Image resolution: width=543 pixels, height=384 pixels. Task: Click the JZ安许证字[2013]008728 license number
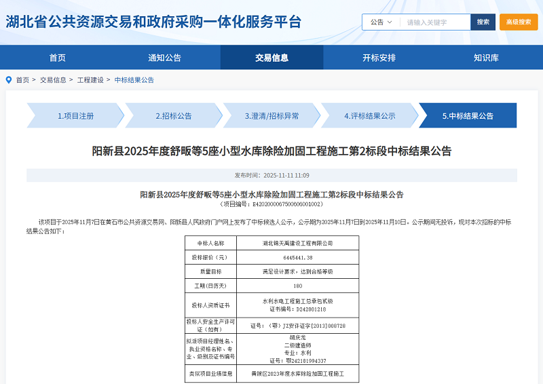tap(314, 326)
